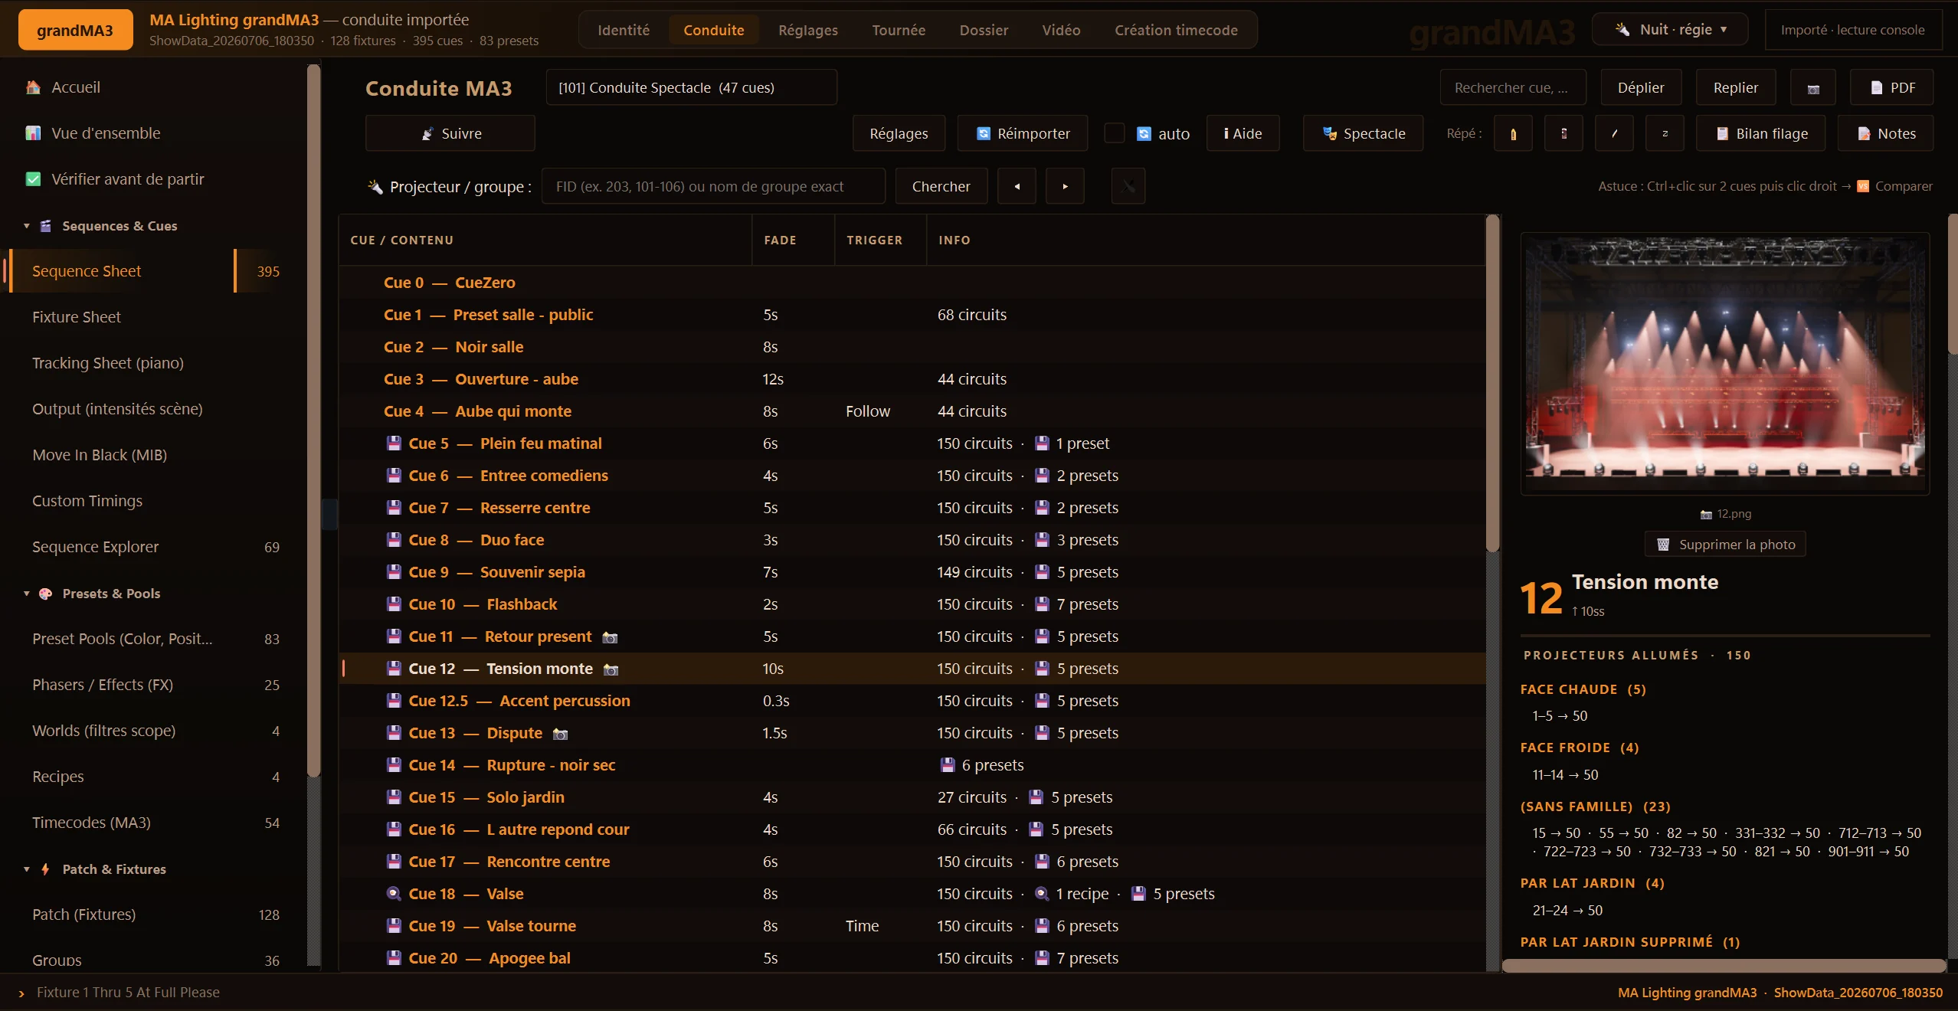The image size is (1958, 1011).
Task: Click the camera snapshot button beside Replier
Action: [x=1812, y=88]
